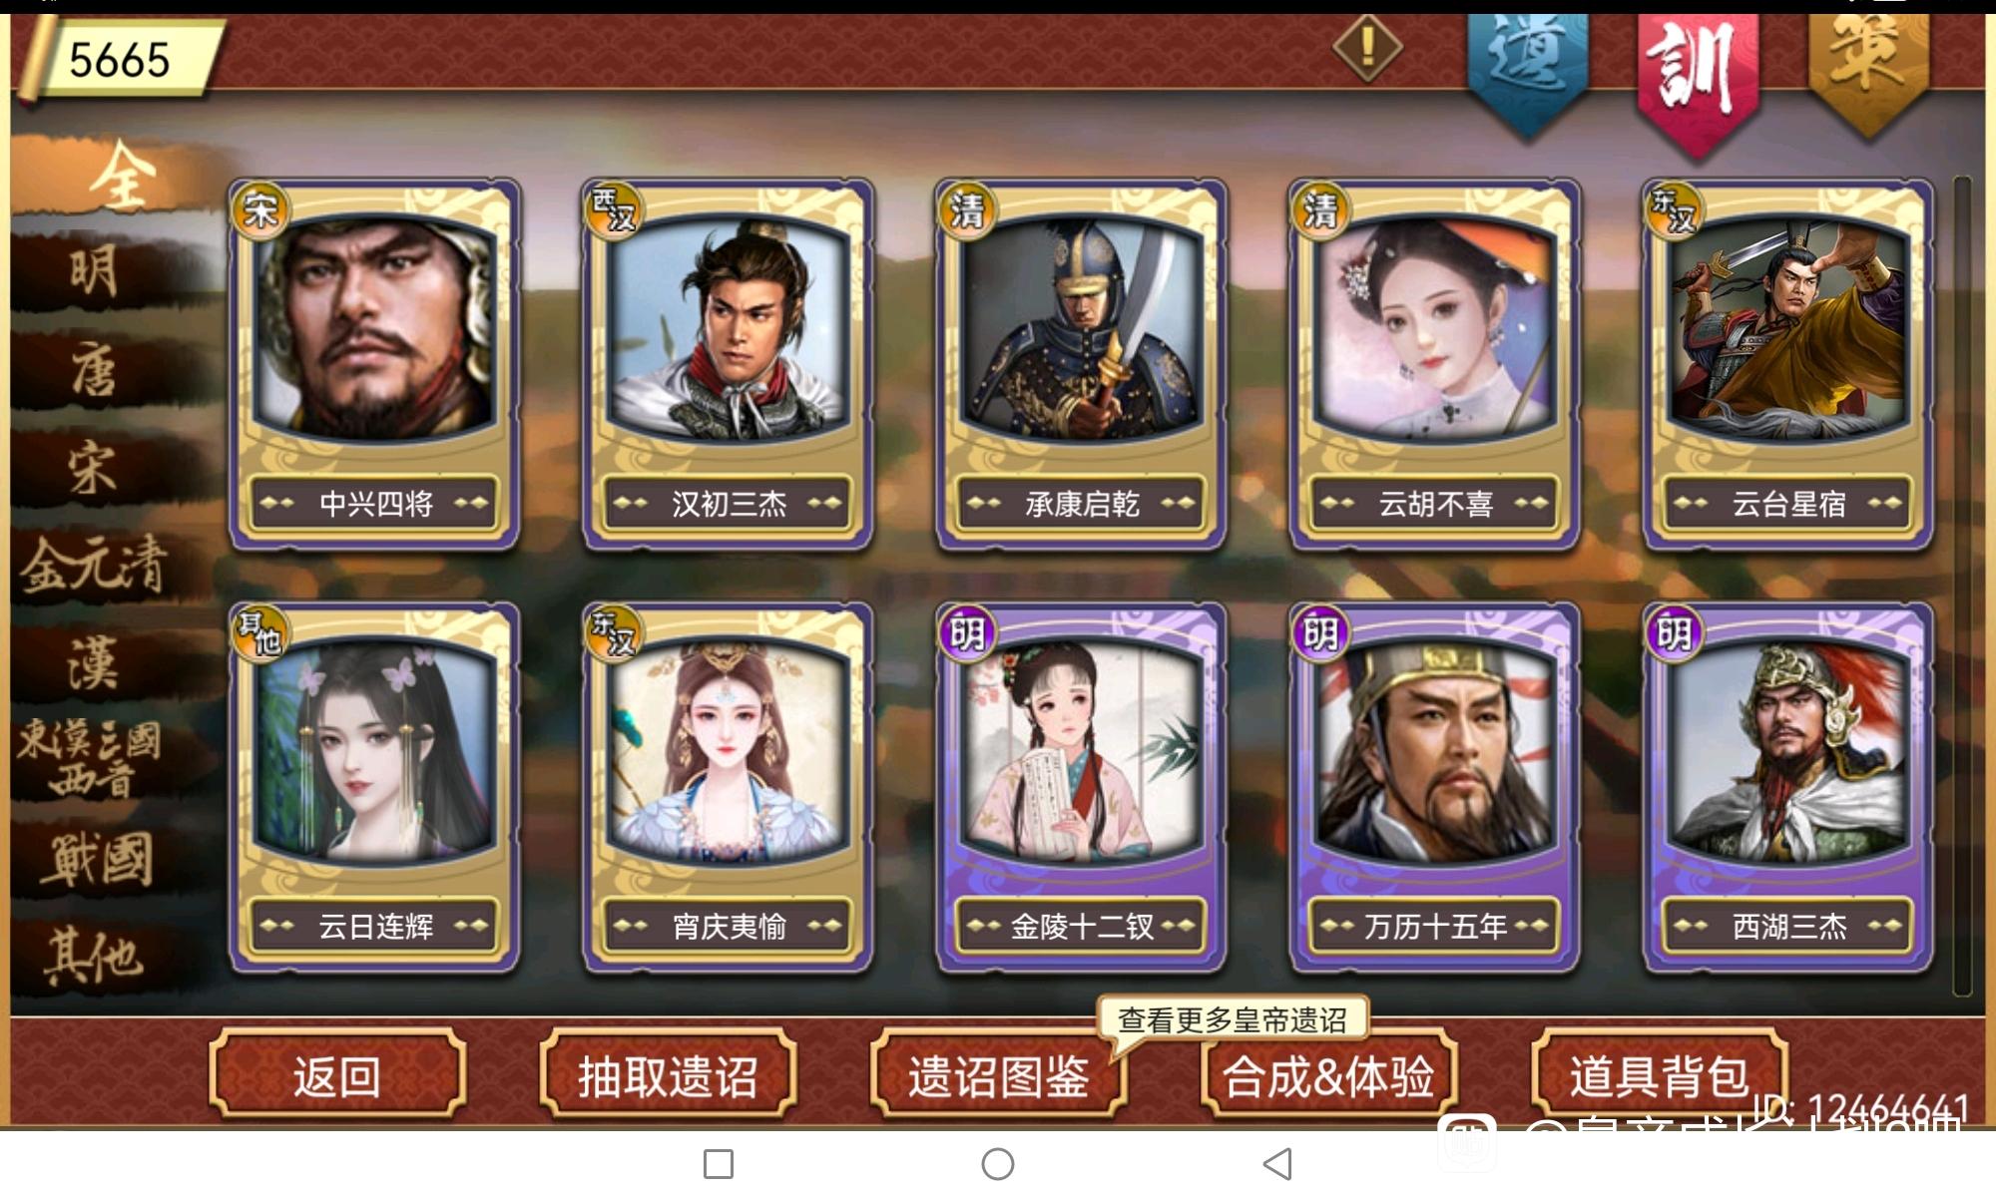Click the 合成&体验 button
This screenshot has height=1197, width=1996.
tap(1329, 1075)
